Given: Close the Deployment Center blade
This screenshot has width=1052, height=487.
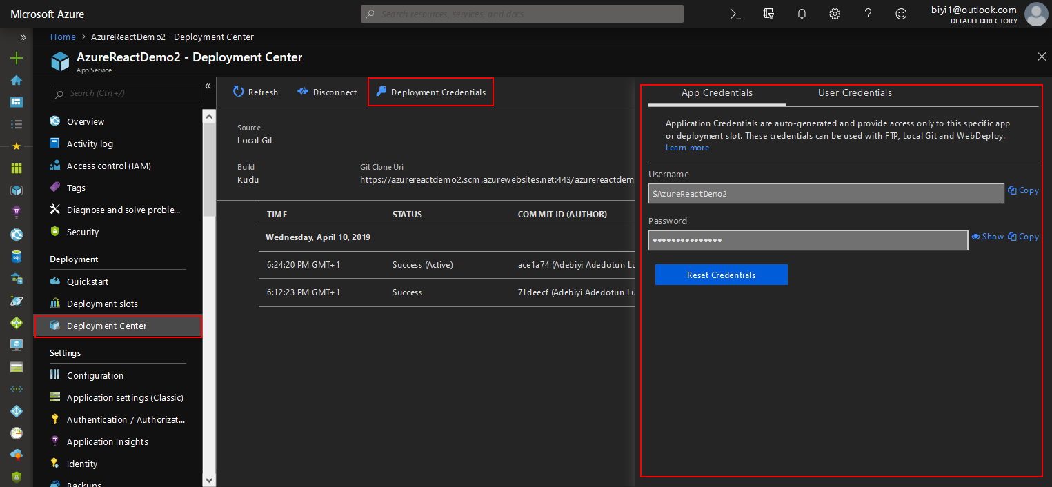Looking at the screenshot, I should tap(1042, 57).
